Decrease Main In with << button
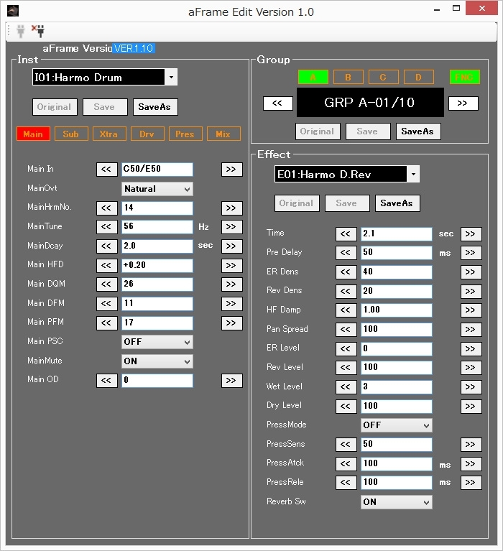 pos(106,170)
